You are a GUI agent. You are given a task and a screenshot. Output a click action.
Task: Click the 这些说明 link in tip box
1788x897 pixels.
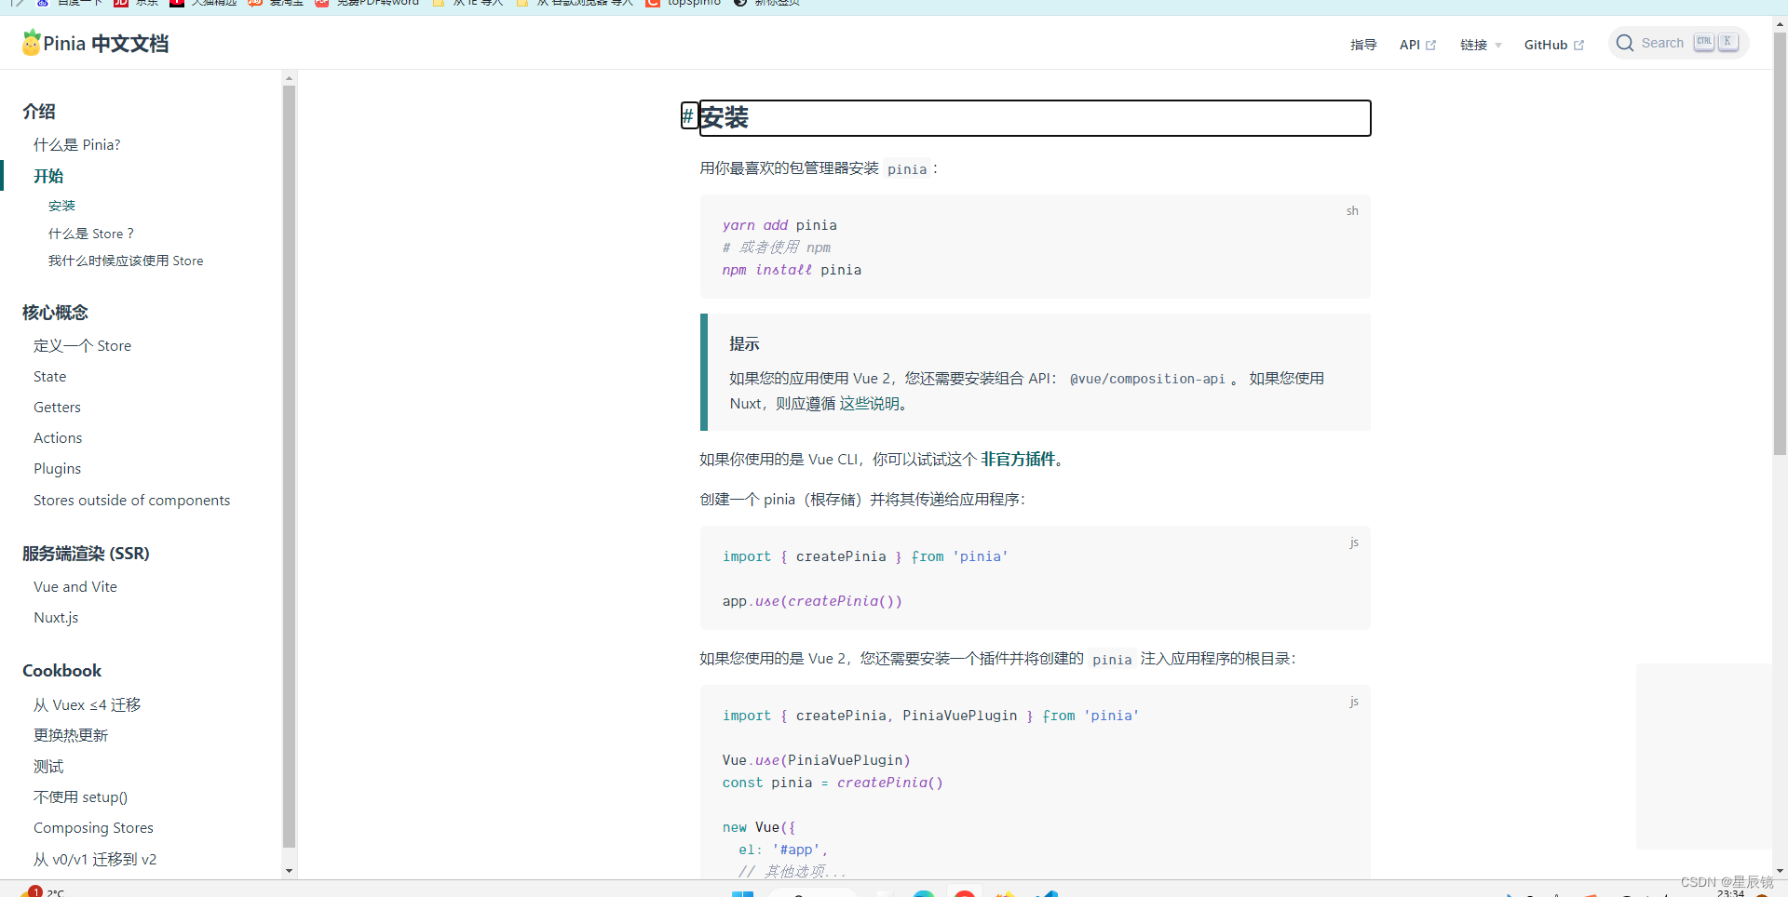point(870,404)
